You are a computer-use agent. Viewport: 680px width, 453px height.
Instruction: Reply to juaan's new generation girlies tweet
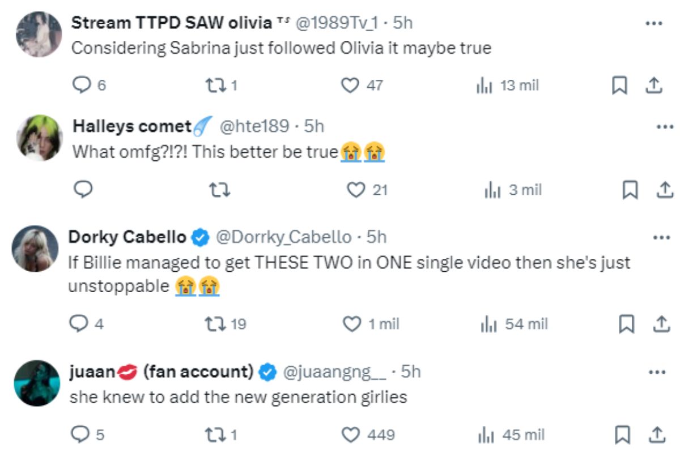click(x=80, y=435)
